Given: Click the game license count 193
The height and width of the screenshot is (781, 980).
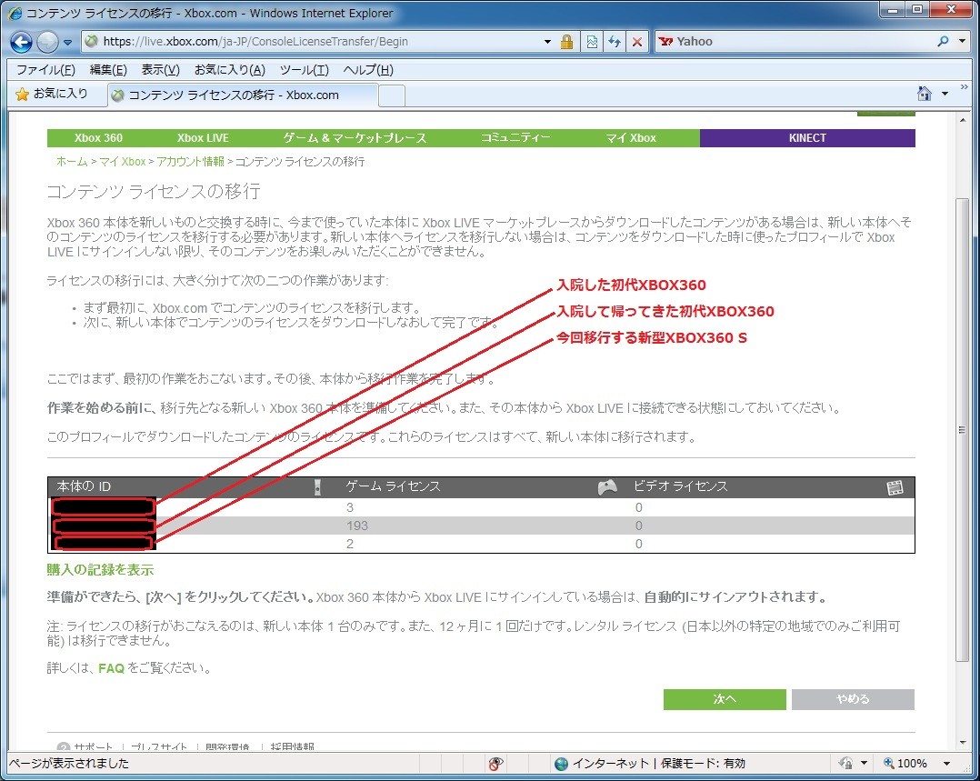Looking at the screenshot, I should click(x=357, y=526).
